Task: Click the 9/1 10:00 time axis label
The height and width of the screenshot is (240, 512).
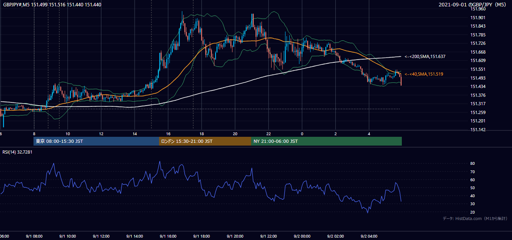Action: 67,236
